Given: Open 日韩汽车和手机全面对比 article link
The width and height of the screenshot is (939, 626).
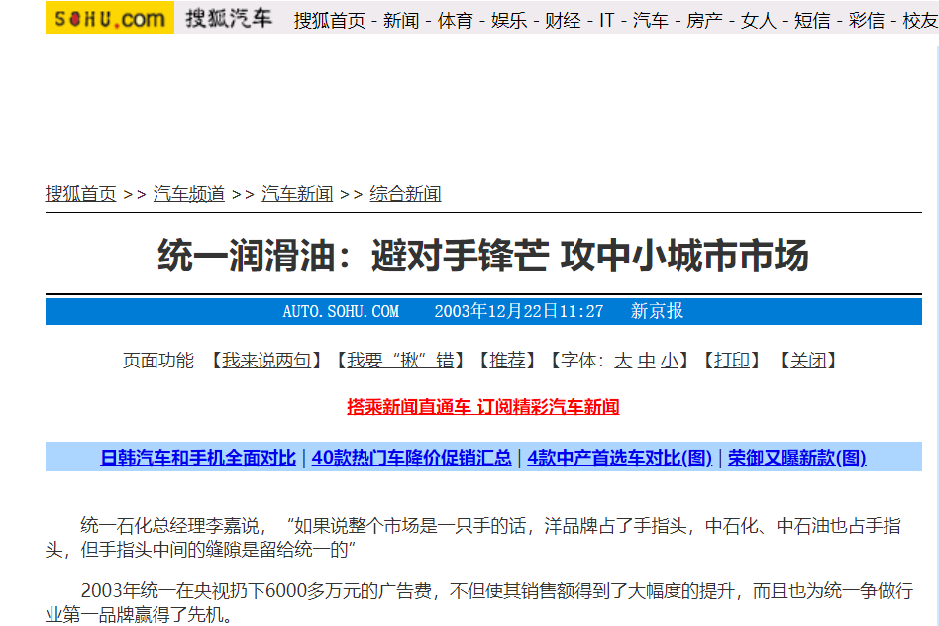Looking at the screenshot, I should click(x=198, y=458).
